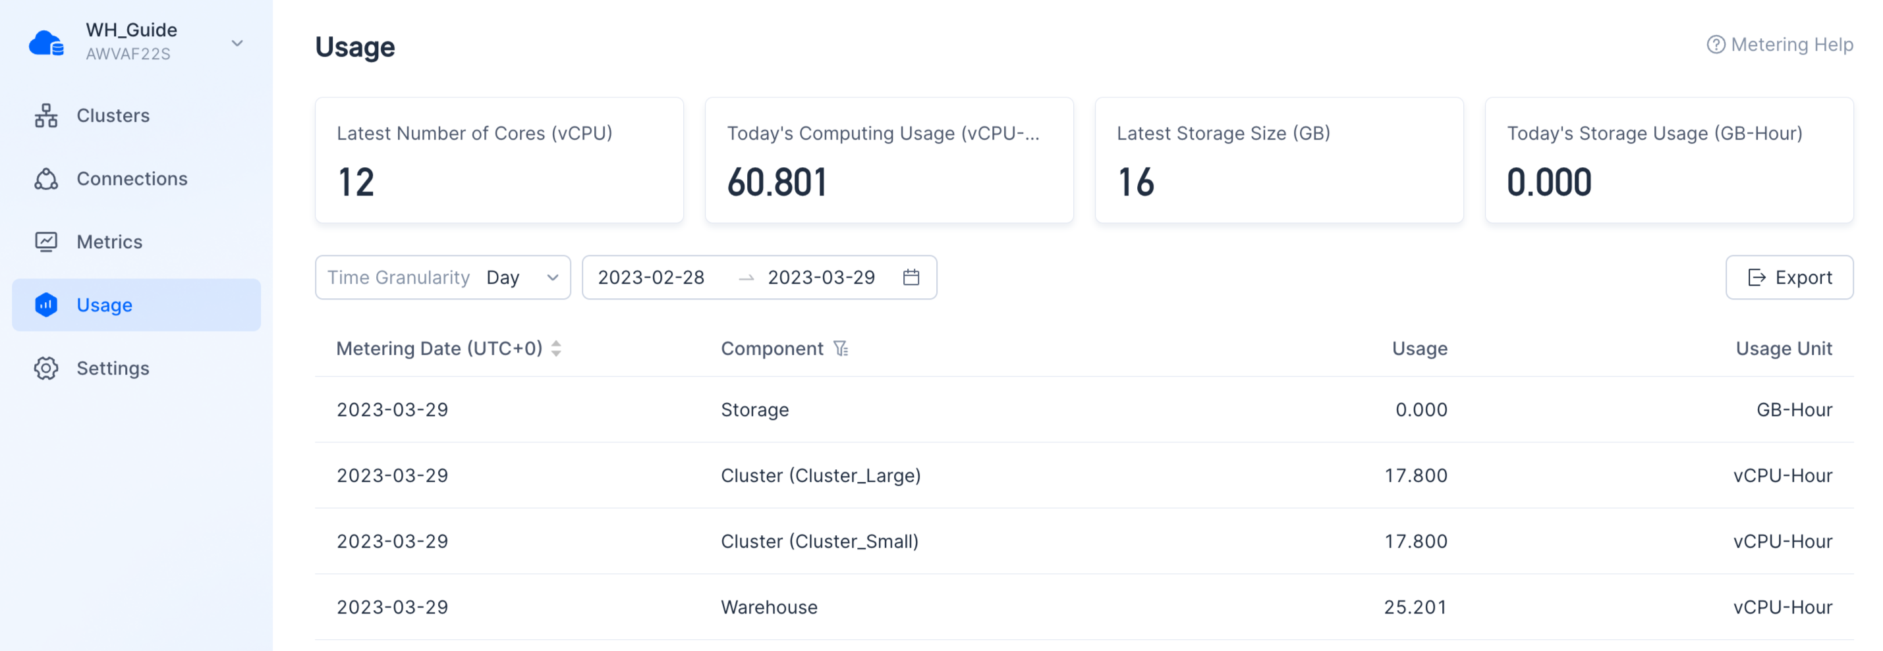Viewport: 1883px width, 651px height.
Task: Open calendar icon in date range
Action: pos(911,278)
